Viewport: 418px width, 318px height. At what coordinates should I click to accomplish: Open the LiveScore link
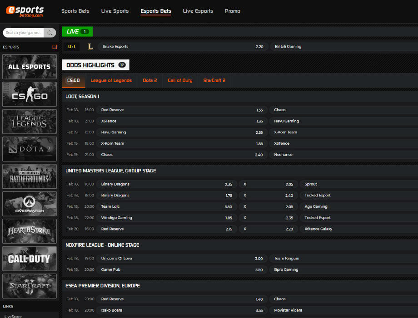13,316
